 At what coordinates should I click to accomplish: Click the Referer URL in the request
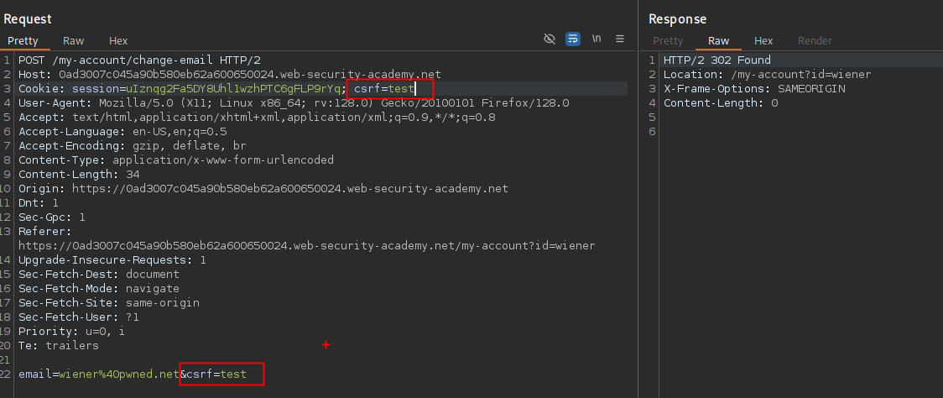coord(306,246)
